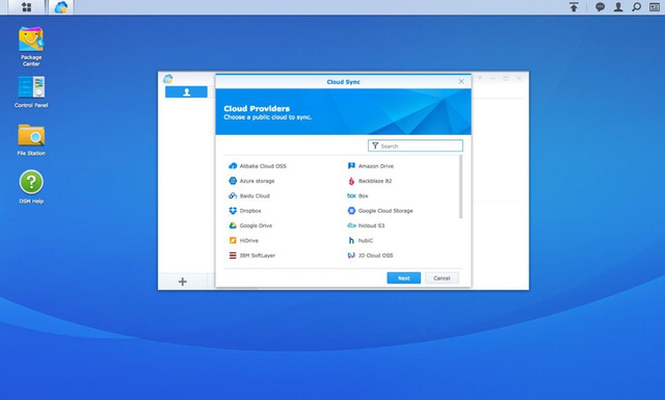Open the DSM main menu grid icon

26,7
